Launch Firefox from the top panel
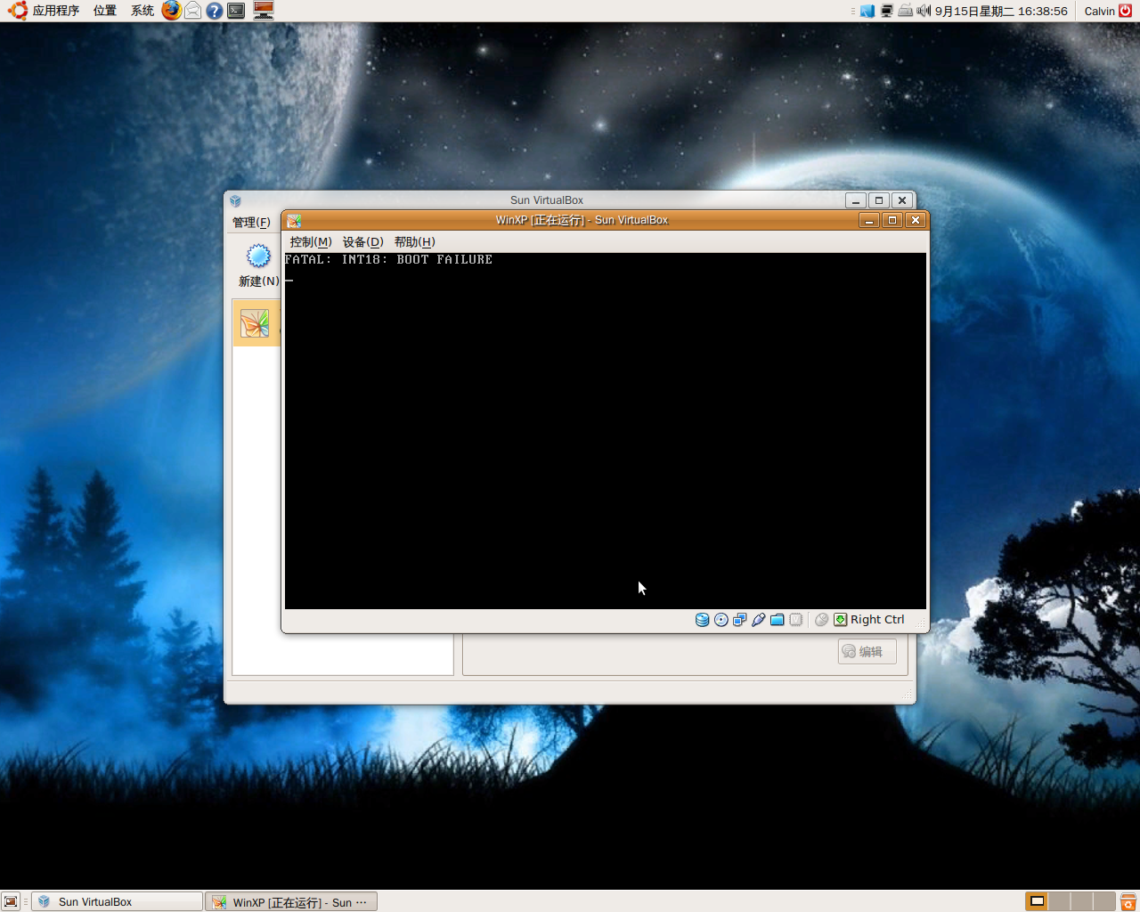 [171, 11]
